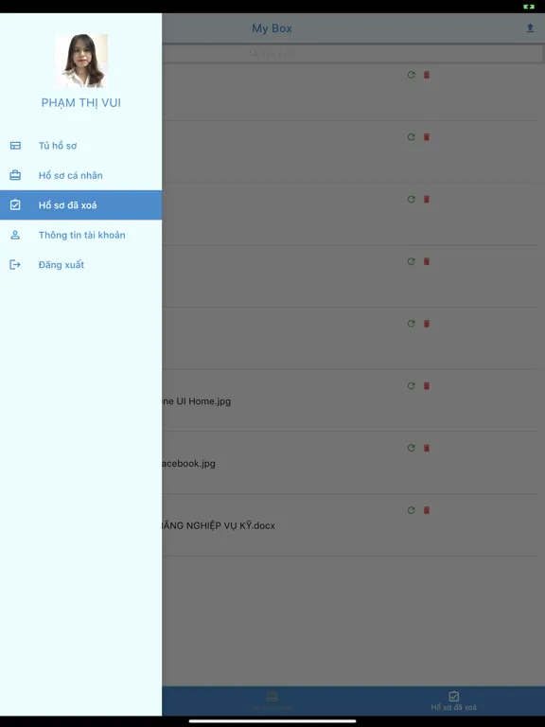This screenshot has width=545, height=727.
Task: Choose Đăng xuất to log out
Action: (81, 265)
